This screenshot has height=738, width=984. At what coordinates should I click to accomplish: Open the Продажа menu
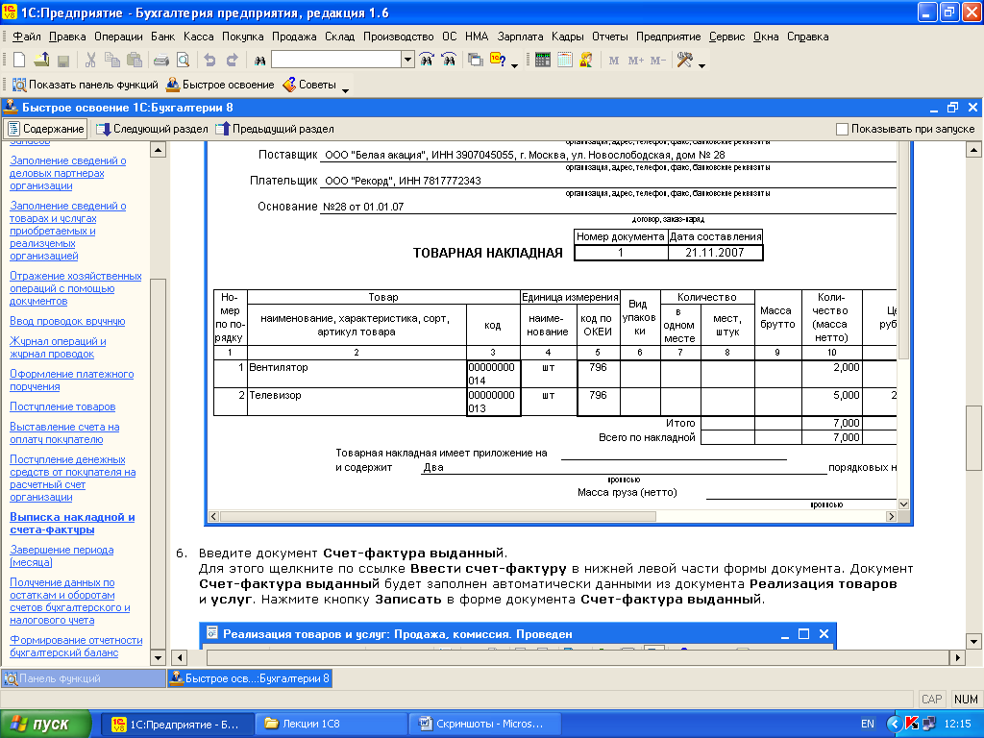pyautogui.click(x=294, y=37)
